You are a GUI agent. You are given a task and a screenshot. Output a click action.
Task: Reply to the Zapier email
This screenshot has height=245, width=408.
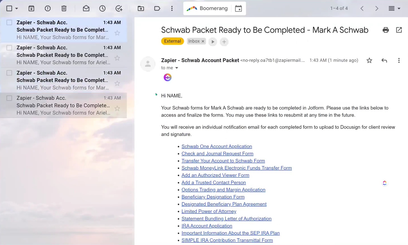384,60
